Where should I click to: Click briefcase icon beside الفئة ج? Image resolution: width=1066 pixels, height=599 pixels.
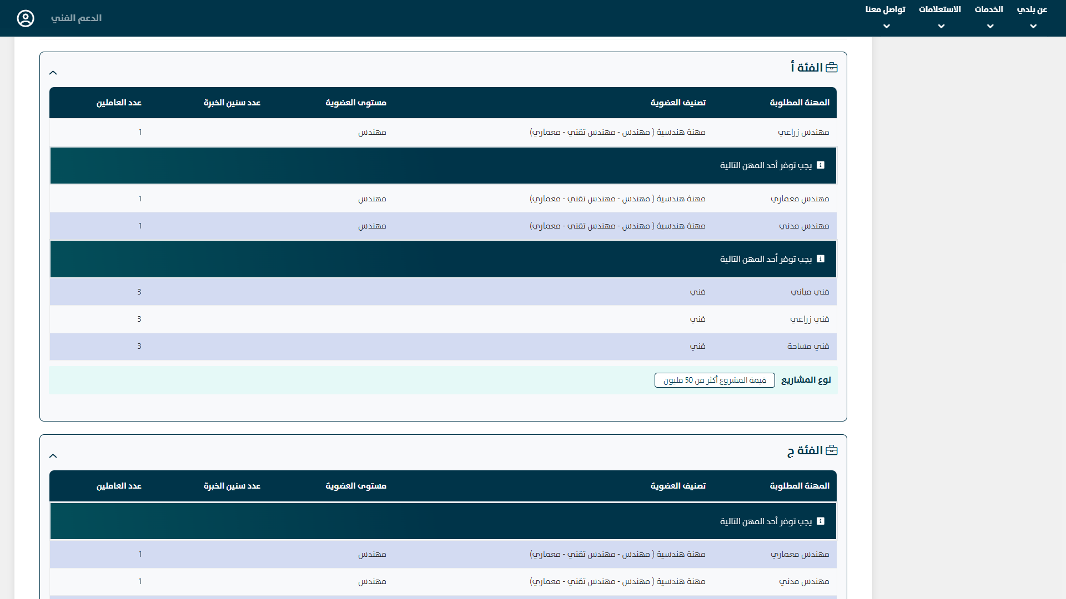[832, 450]
